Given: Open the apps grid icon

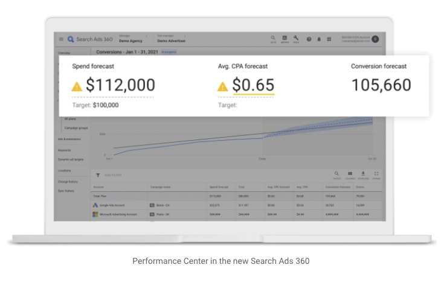Looking at the screenshot, I should (x=329, y=39).
